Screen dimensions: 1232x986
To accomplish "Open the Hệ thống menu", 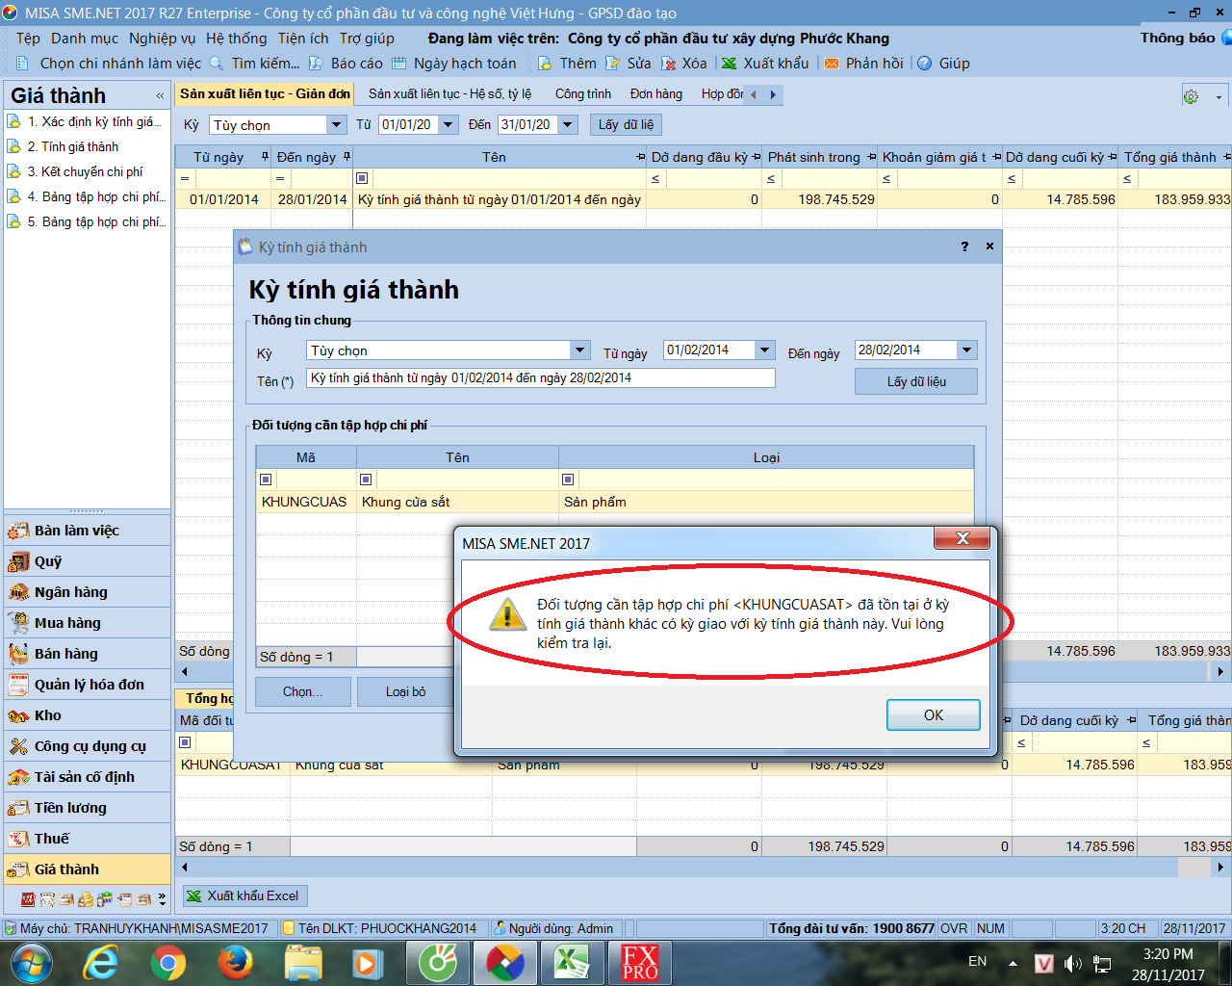I will pos(236,39).
